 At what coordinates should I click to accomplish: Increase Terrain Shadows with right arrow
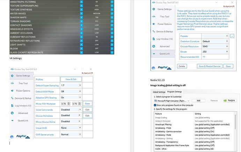coord(112,21)
